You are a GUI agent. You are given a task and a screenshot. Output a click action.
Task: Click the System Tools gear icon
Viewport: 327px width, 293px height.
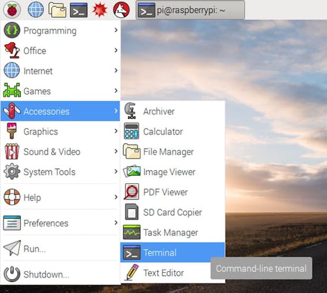pyautogui.click(x=12, y=172)
